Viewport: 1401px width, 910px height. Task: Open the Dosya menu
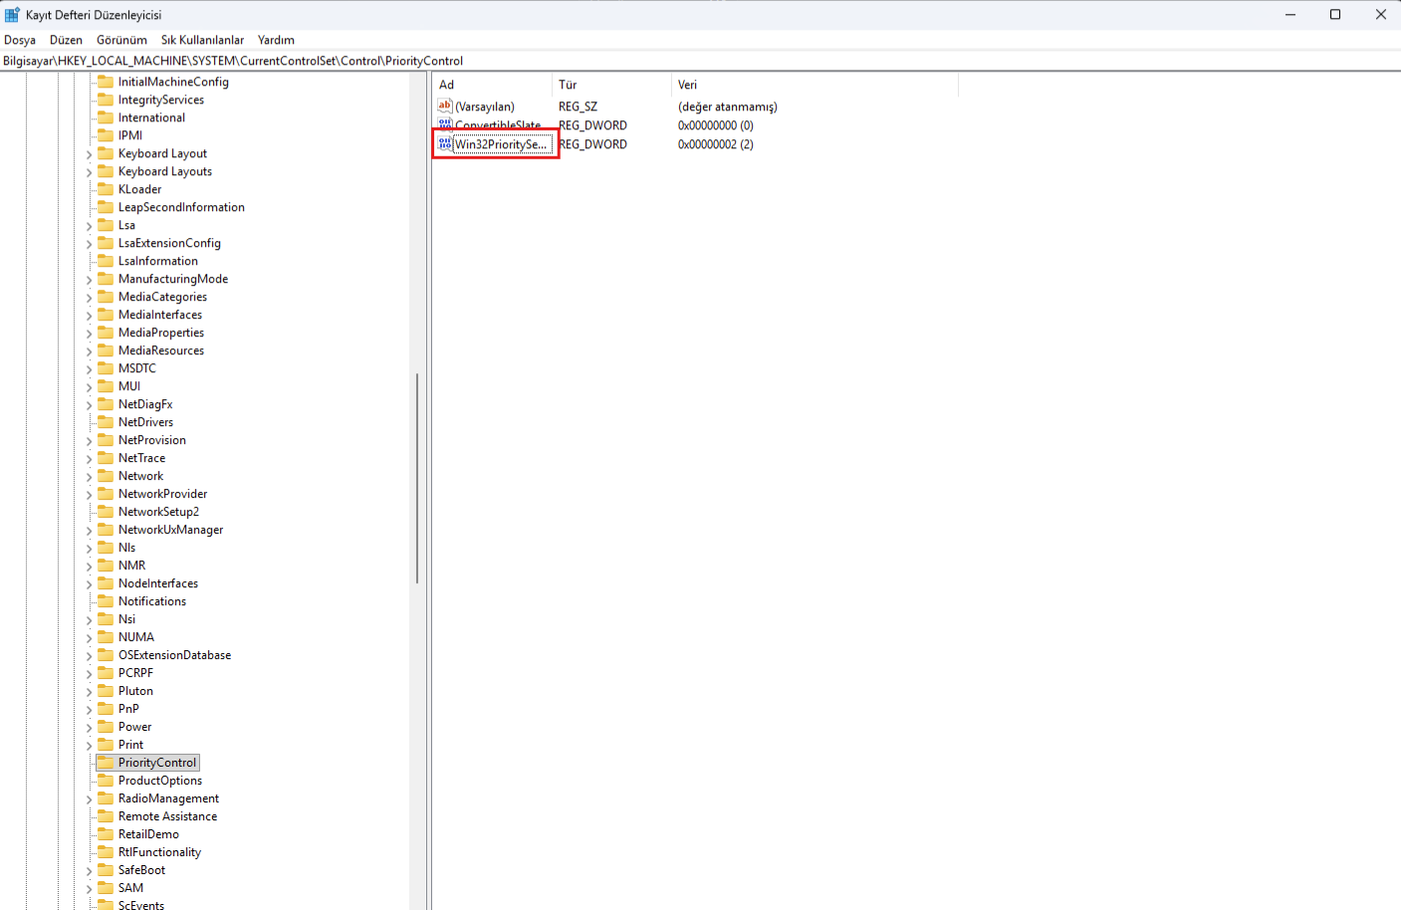coord(20,40)
